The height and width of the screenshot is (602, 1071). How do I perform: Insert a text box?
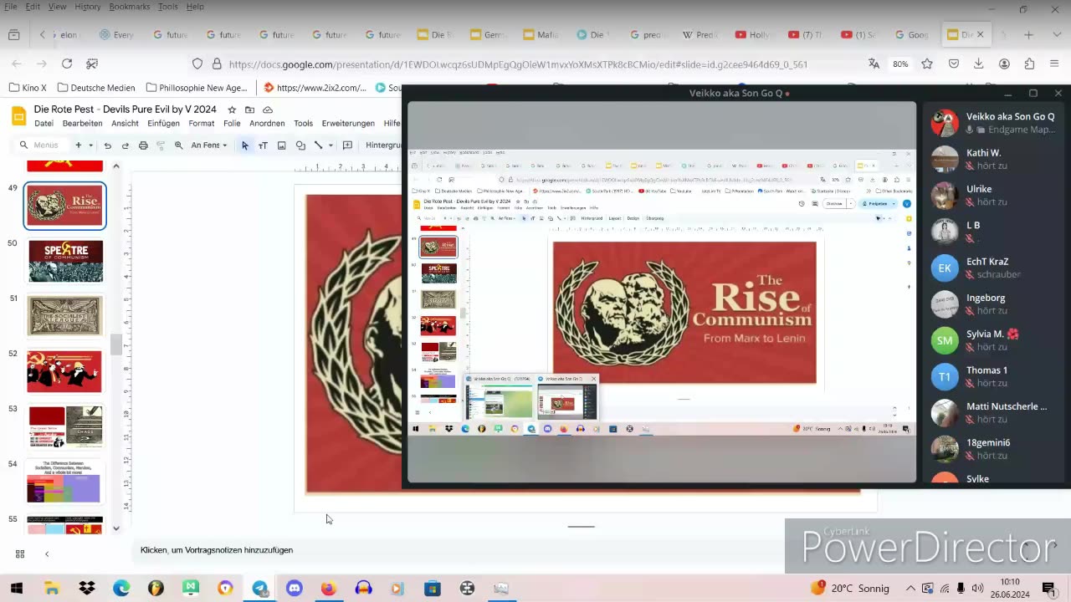[x=263, y=145]
